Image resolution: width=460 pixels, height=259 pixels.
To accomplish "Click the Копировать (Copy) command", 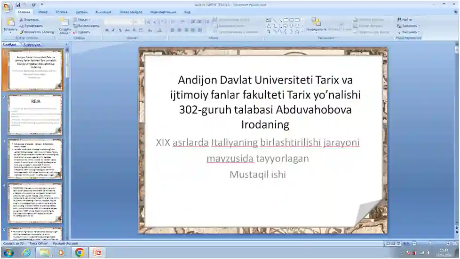I will click(31, 26).
